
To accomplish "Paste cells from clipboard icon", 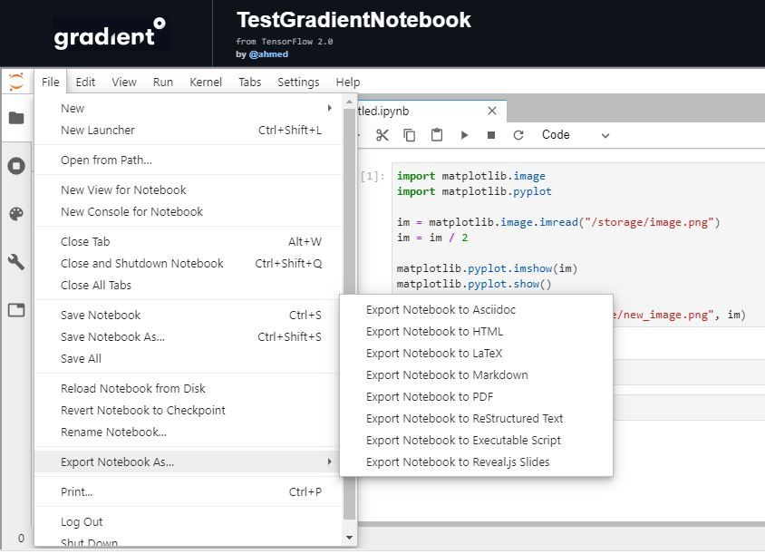I will pyautogui.click(x=437, y=135).
